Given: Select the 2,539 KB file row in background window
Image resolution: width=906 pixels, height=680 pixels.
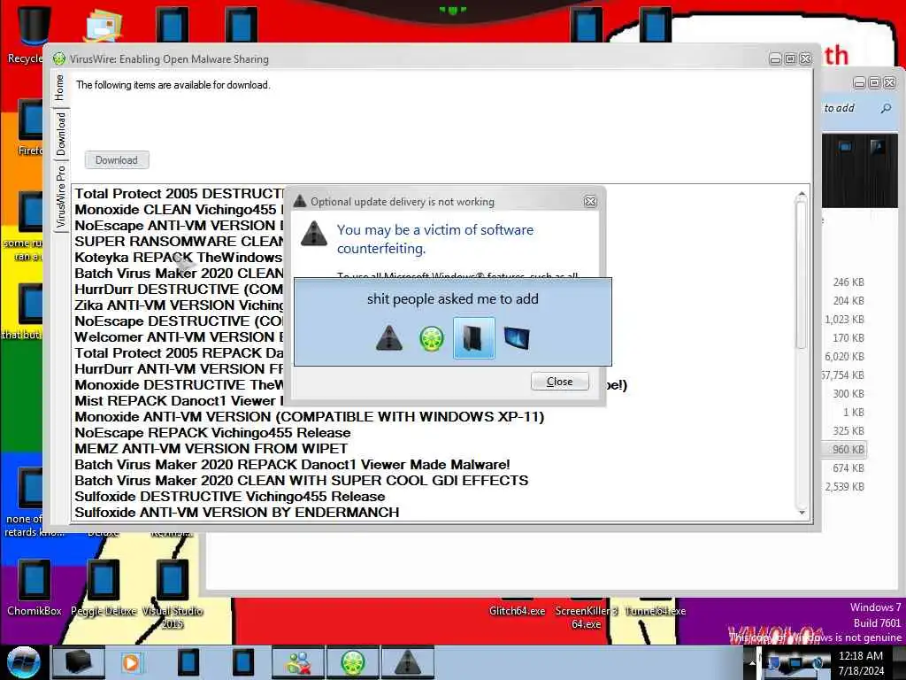Looking at the screenshot, I should pyautogui.click(x=844, y=486).
